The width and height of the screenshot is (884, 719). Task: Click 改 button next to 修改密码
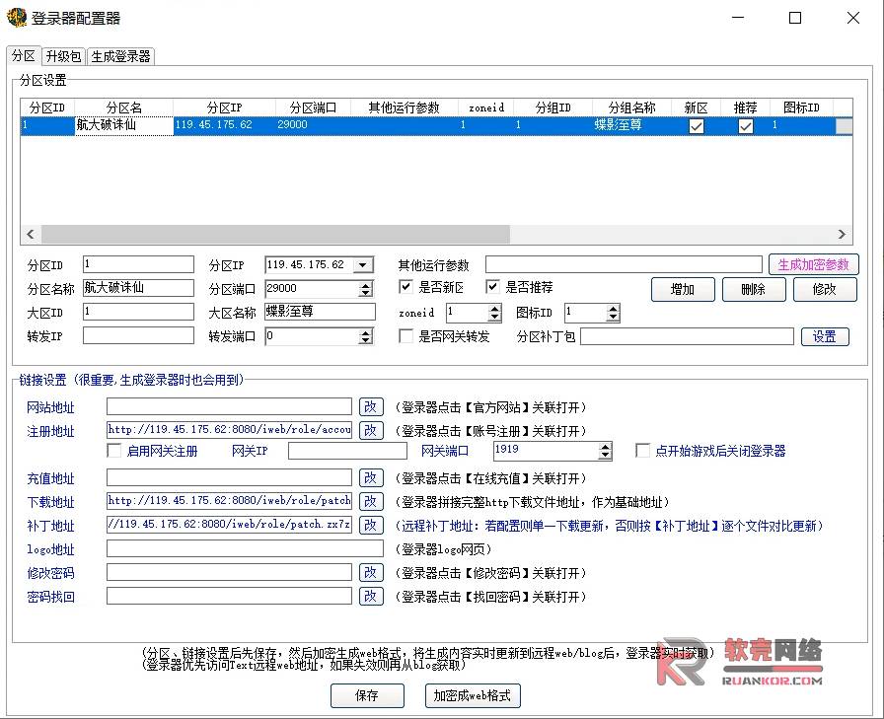371,572
